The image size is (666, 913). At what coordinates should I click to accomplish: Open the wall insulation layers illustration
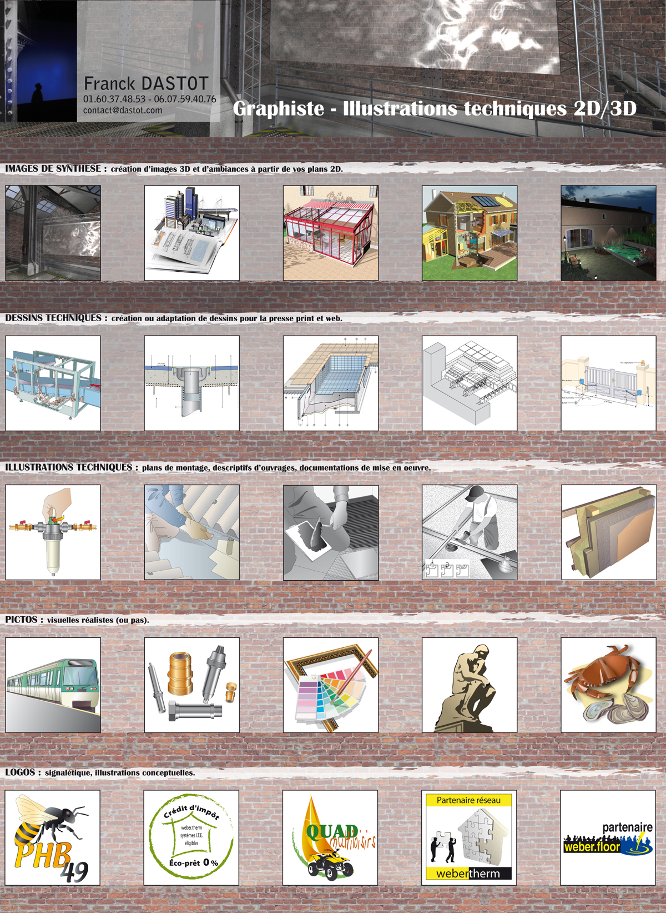(x=608, y=532)
